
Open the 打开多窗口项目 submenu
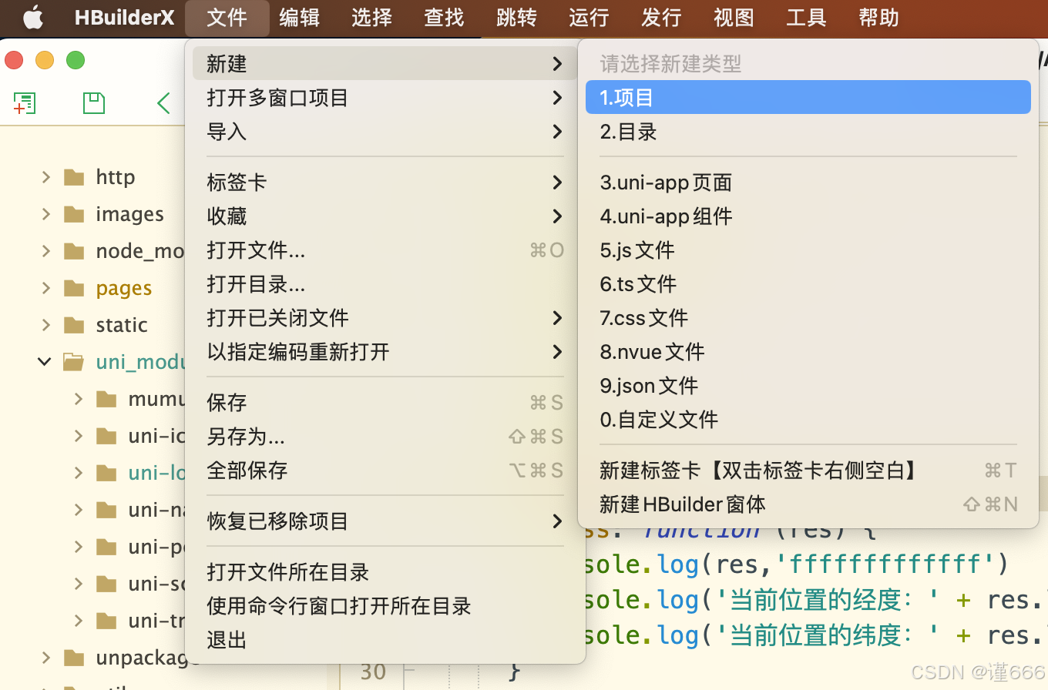coord(385,98)
